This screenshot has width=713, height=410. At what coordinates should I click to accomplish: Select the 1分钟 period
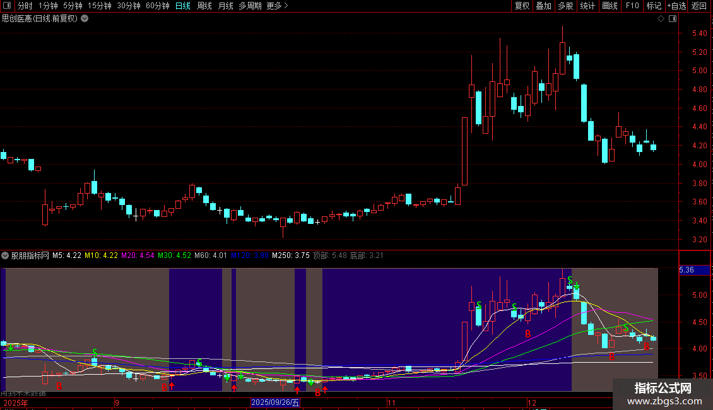click(x=48, y=6)
